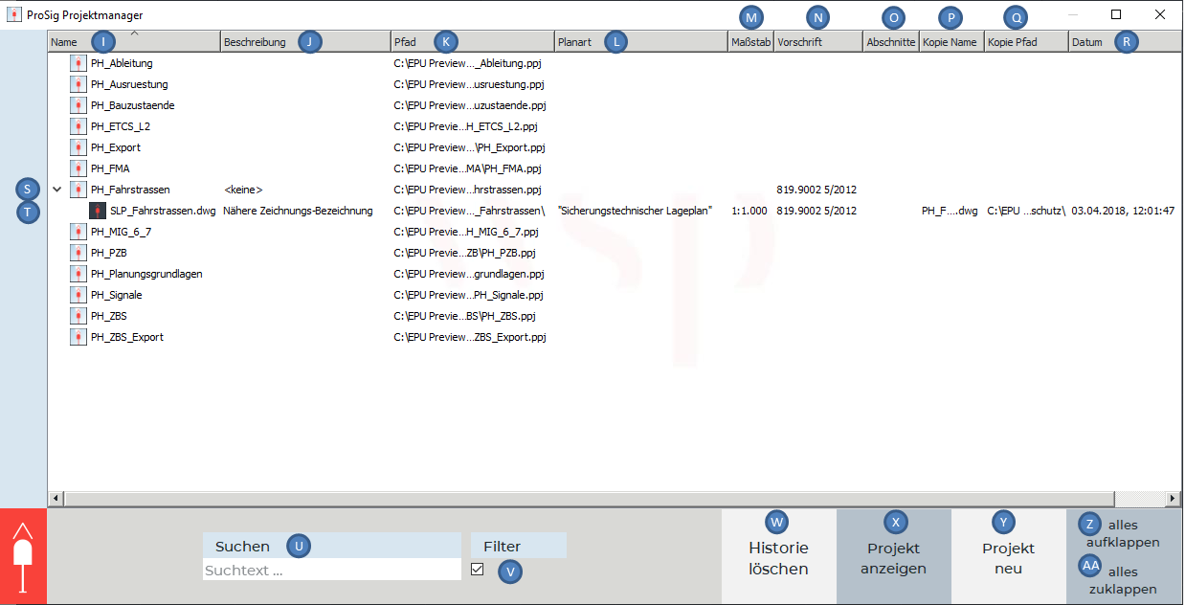Screen dimensions: 1185x605
Task: Select the PH_PZB row name
Action: [109, 253]
